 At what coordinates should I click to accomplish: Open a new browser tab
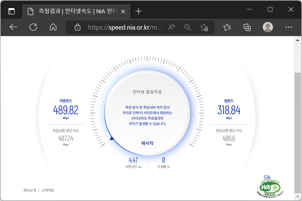coord(139,11)
